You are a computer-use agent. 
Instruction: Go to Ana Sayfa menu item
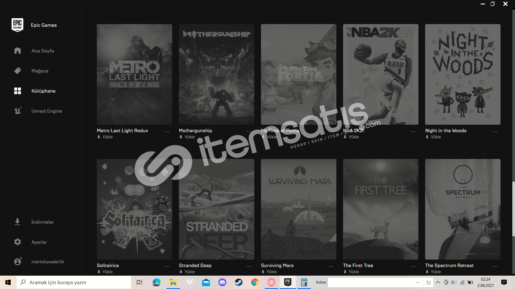tap(43, 51)
